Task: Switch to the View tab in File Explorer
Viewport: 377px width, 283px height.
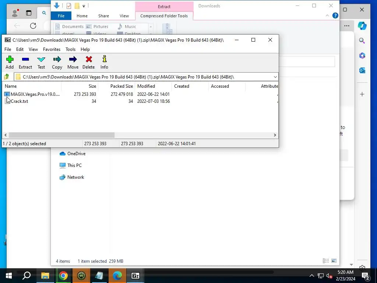Action: pos(124,16)
